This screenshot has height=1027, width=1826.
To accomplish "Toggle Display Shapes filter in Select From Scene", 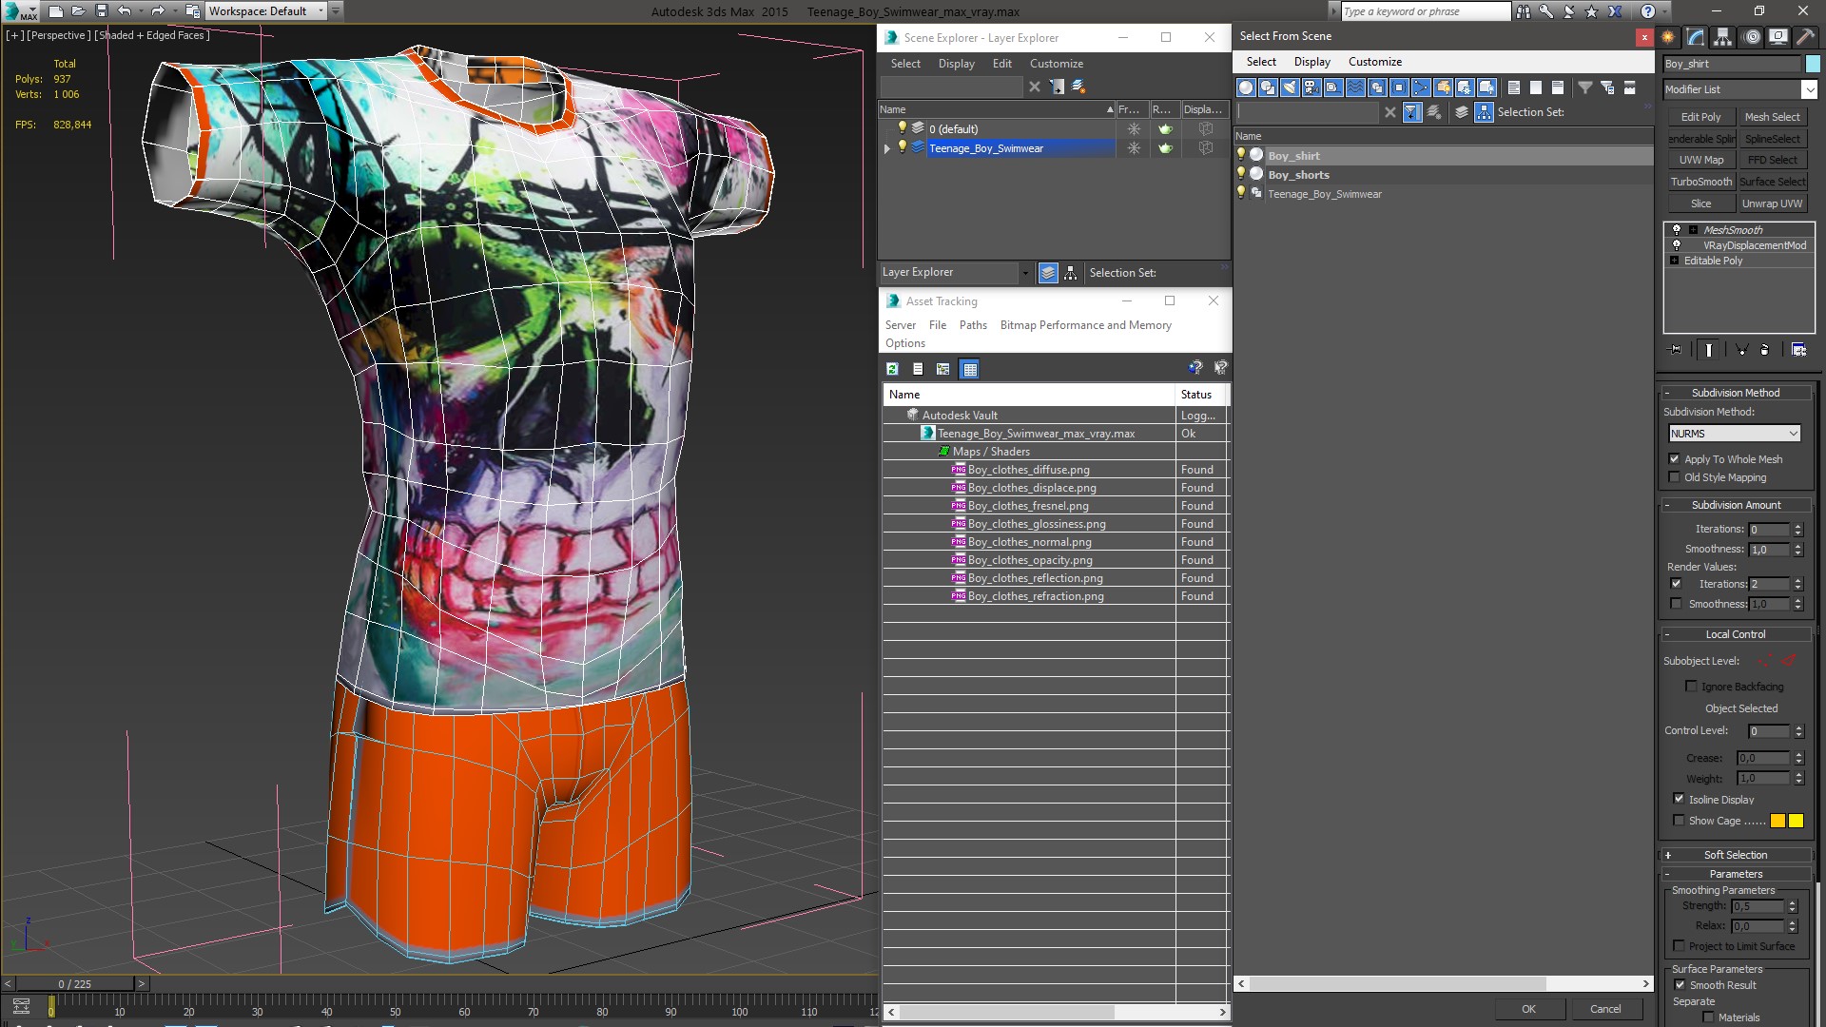I will pyautogui.click(x=1268, y=87).
